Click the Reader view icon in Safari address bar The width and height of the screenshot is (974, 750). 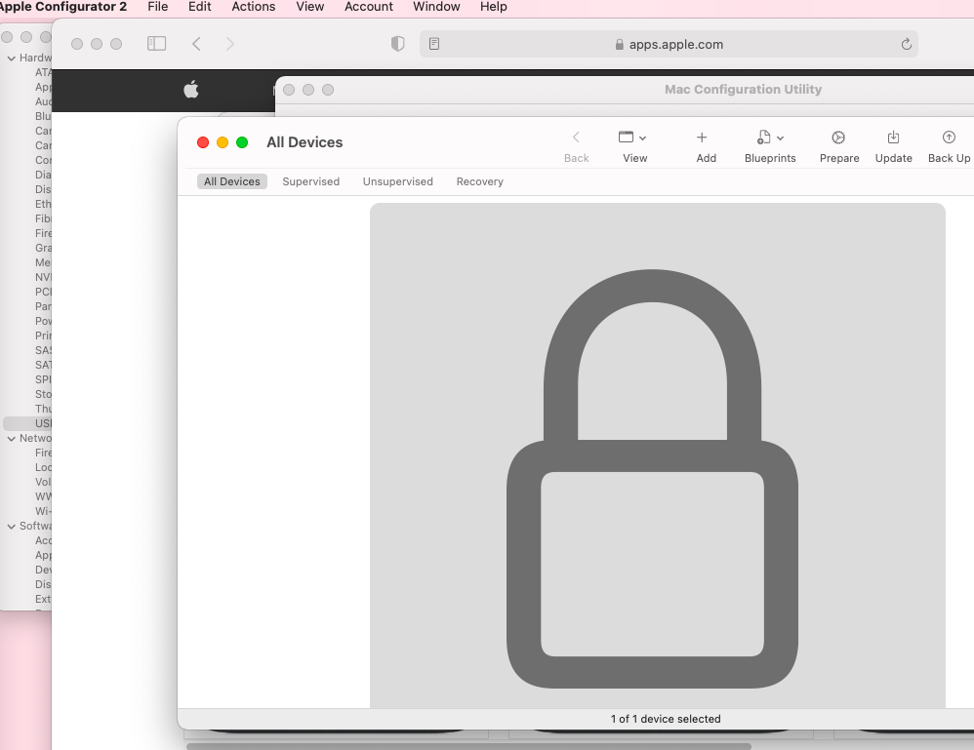(x=434, y=44)
